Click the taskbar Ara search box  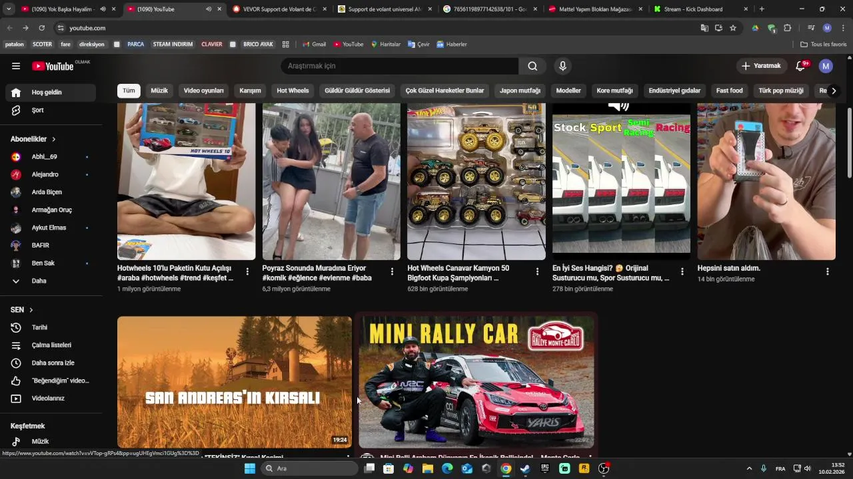click(x=309, y=468)
